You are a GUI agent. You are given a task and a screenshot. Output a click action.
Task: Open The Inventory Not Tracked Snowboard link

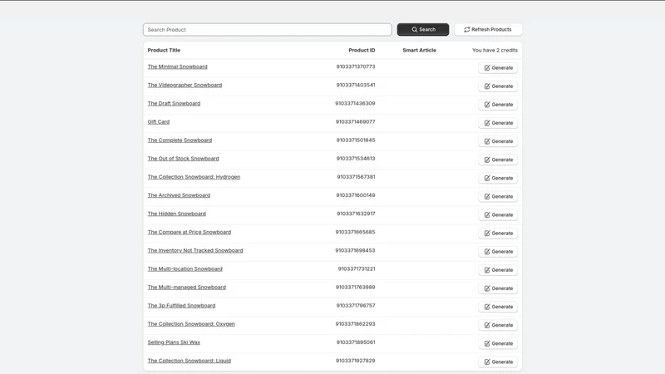pos(195,250)
